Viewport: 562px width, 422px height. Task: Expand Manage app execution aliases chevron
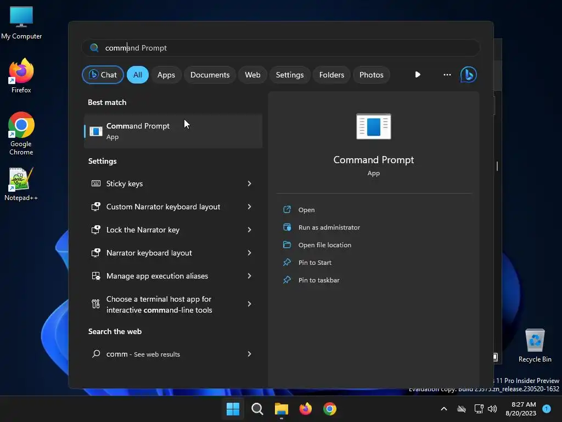pos(249,276)
